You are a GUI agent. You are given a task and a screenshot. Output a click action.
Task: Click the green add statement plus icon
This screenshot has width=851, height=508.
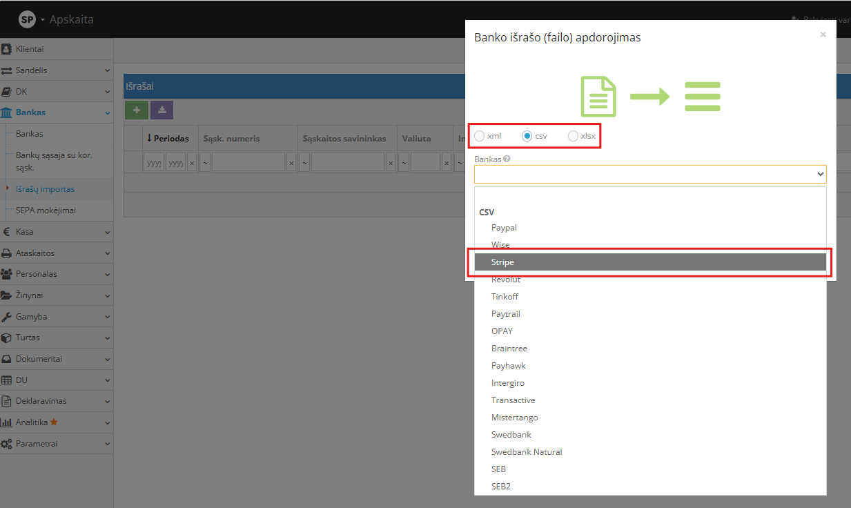point(136,110)
